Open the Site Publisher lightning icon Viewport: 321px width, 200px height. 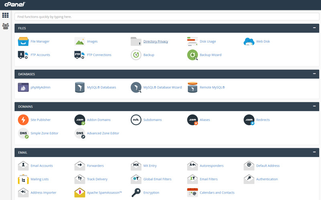click(23, 120)
